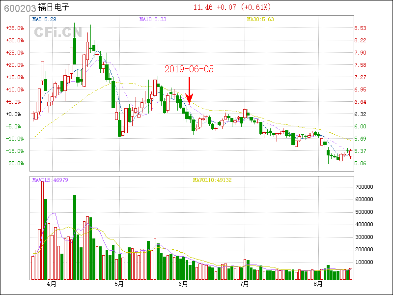Click the 5.37 price axis label
393x295 pixels.
(361, 151)
